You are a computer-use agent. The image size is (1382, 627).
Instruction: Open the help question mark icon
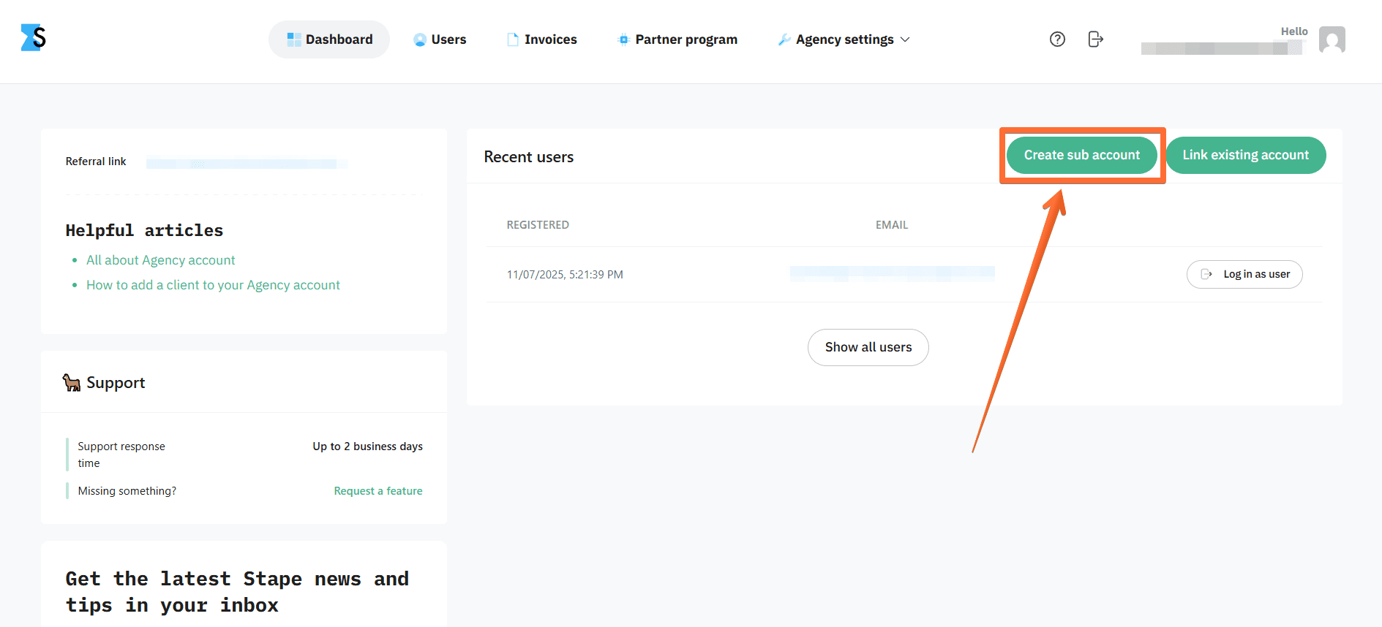(1057, 39)
